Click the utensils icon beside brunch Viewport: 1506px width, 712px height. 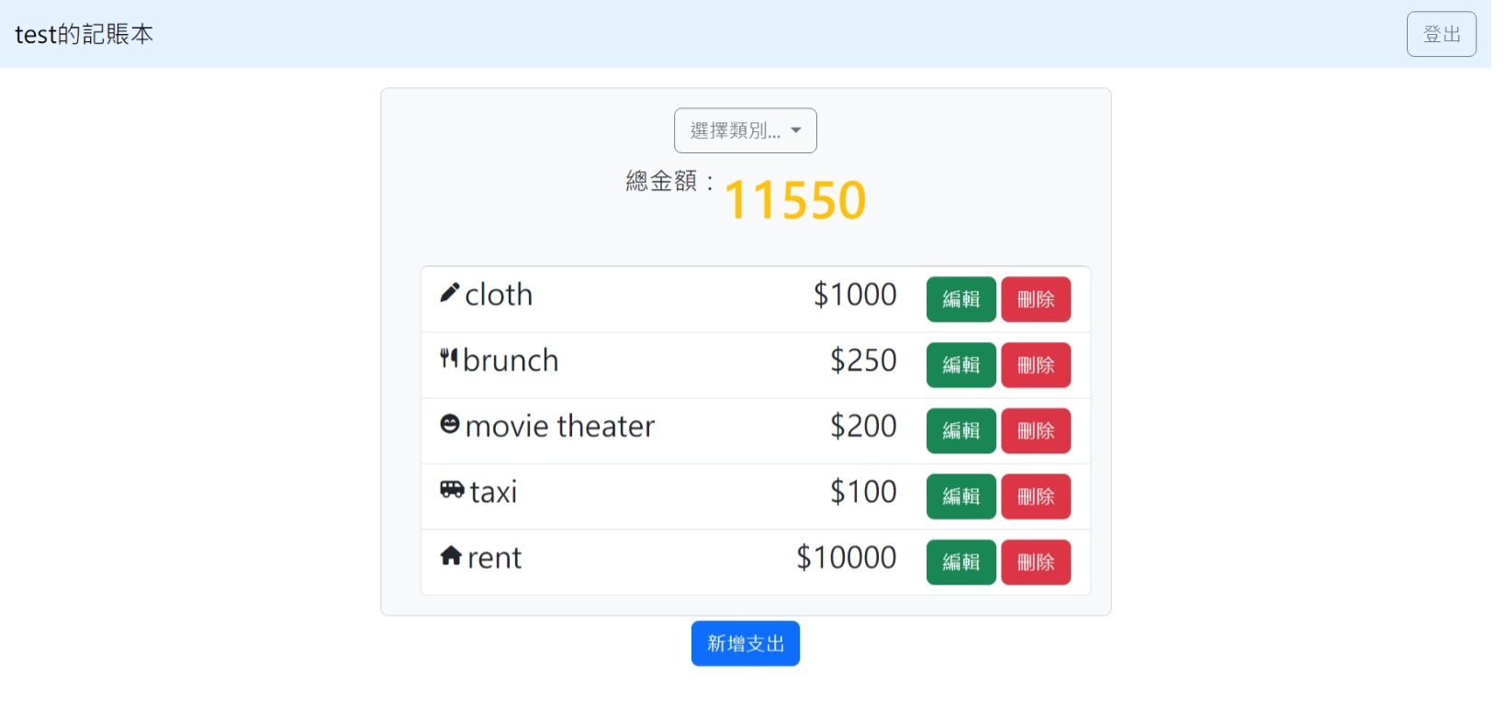click(x=449, y=359)
